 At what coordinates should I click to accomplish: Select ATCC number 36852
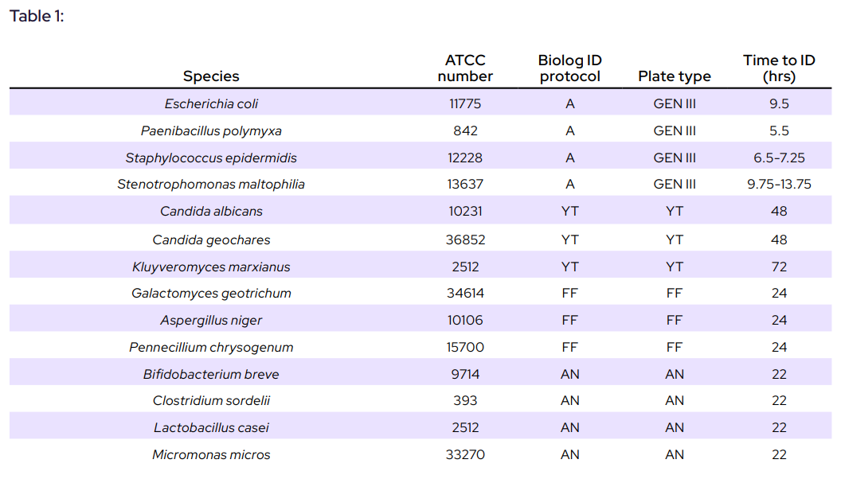click(x=465, y=240)
